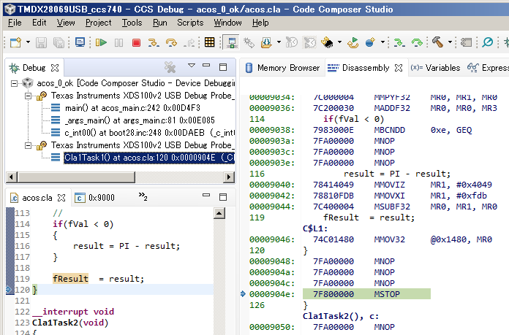Collapse the first XDS100v2 Debug Probe node
The height and width of the screenshot is (335, 509).
[28, 96]
